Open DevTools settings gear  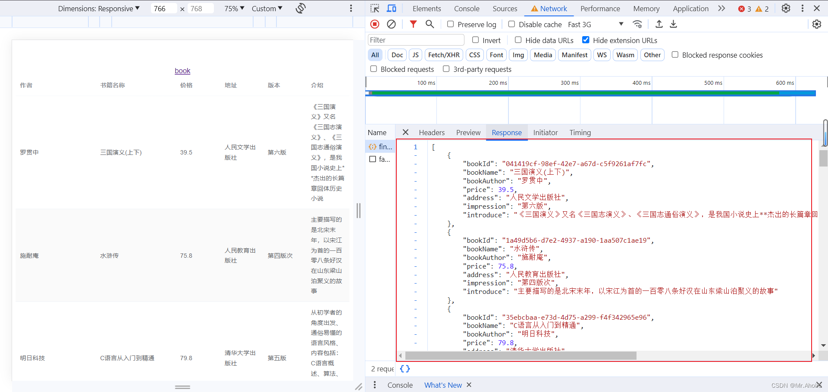[786, 8]
